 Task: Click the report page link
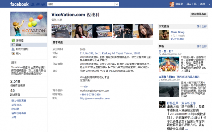(19, 113)
